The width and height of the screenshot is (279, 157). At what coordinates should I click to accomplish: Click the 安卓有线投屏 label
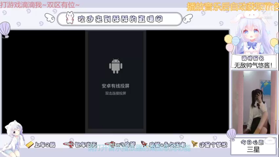click(116, 86)
